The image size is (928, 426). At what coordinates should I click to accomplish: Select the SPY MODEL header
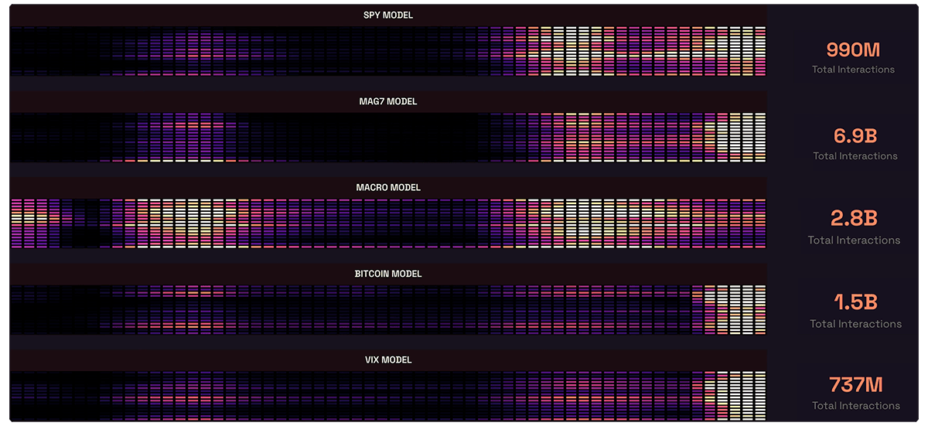pos(388,15)
